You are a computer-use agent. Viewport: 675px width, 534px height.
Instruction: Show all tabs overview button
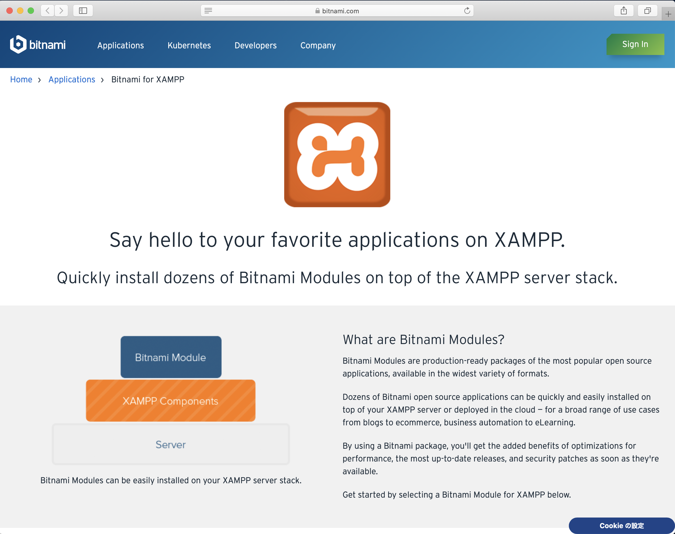647,11
